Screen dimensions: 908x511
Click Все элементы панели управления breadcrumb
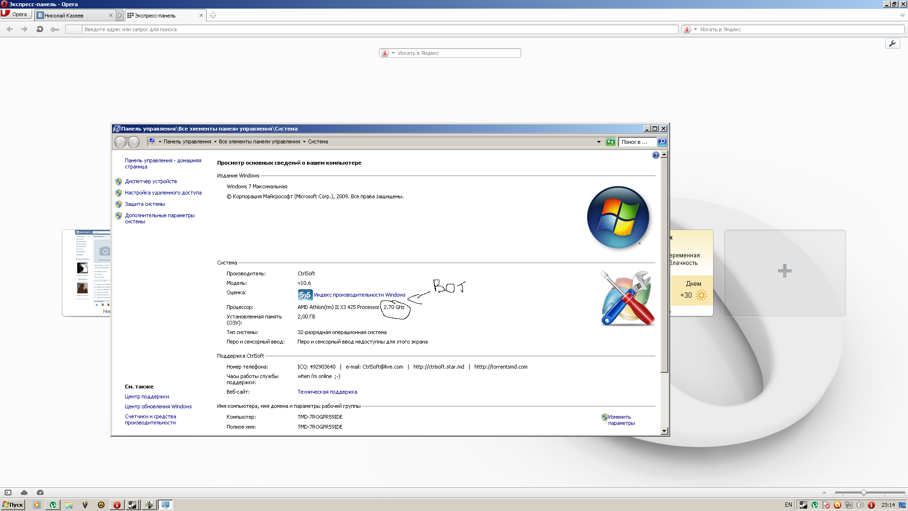pos(259,141)
